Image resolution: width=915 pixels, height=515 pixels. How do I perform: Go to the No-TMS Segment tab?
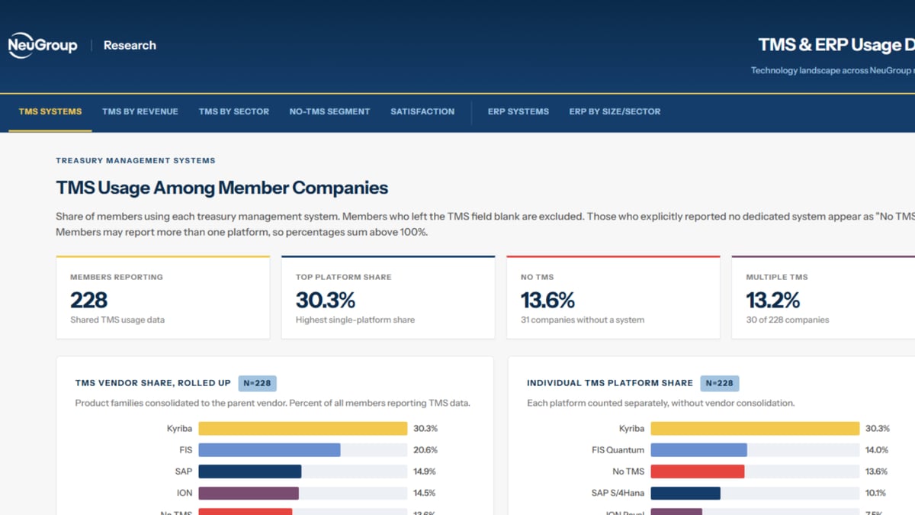329,111
